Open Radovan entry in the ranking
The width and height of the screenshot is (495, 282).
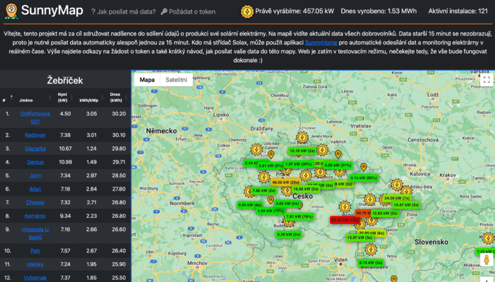35,135
